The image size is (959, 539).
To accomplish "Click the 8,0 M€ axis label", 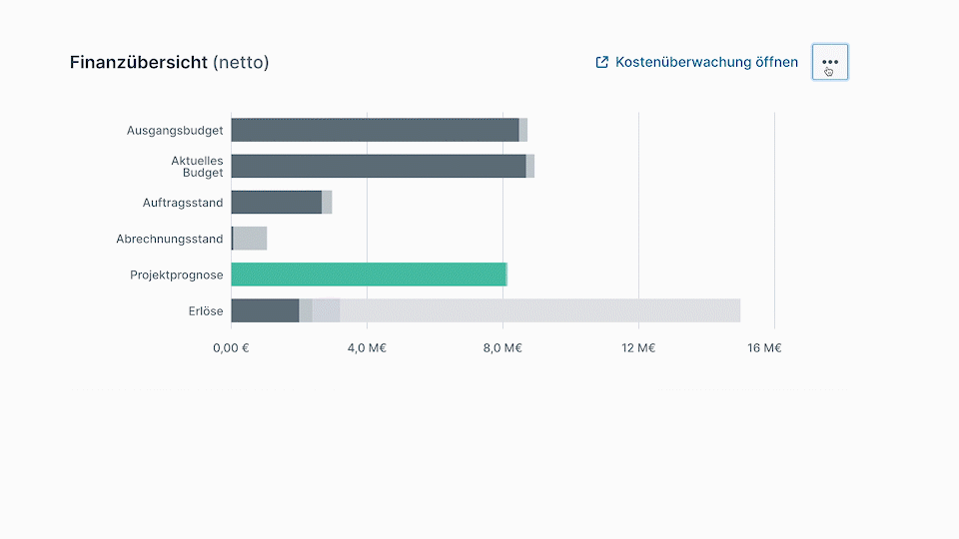I will (x=502, y=348).
